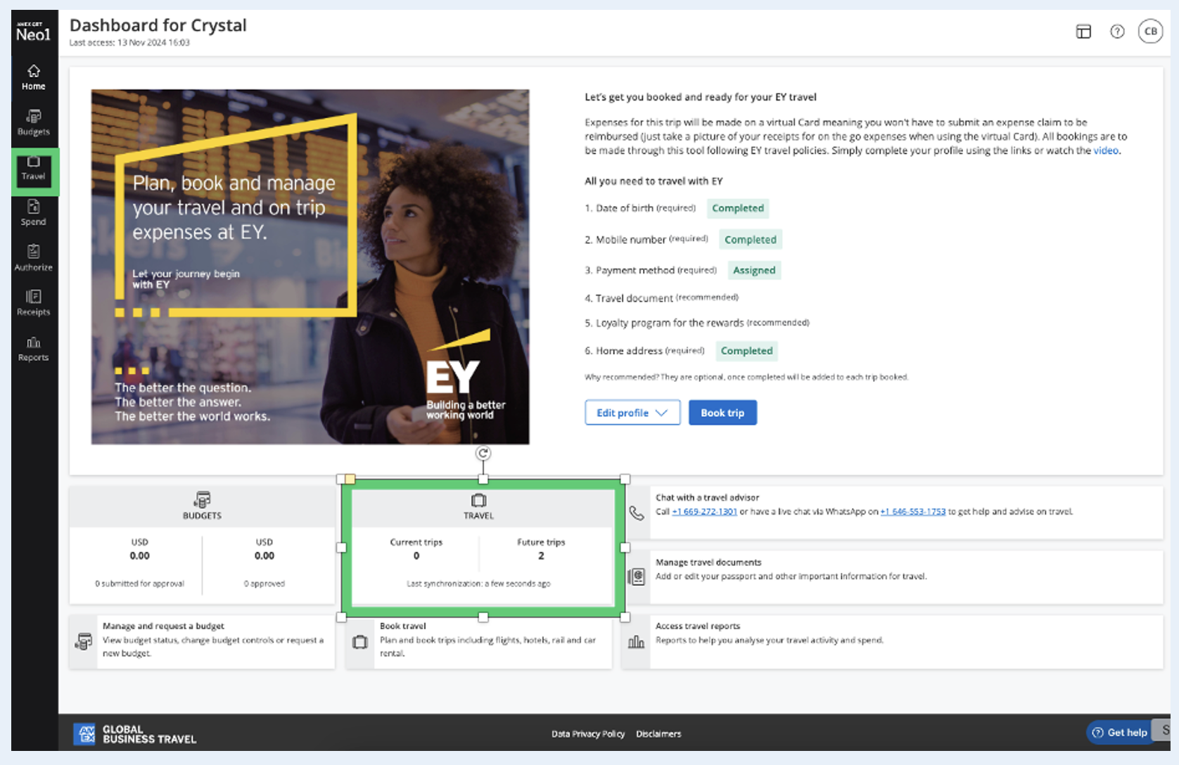Image resolution: width=1179 pixels, height=765 pixels.
Task: Open Spend section in the sidebar
Action: (x=33, y=213)
